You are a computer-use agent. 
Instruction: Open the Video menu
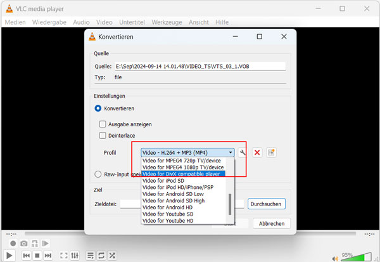pyautogui.click(x=104, y=22)
